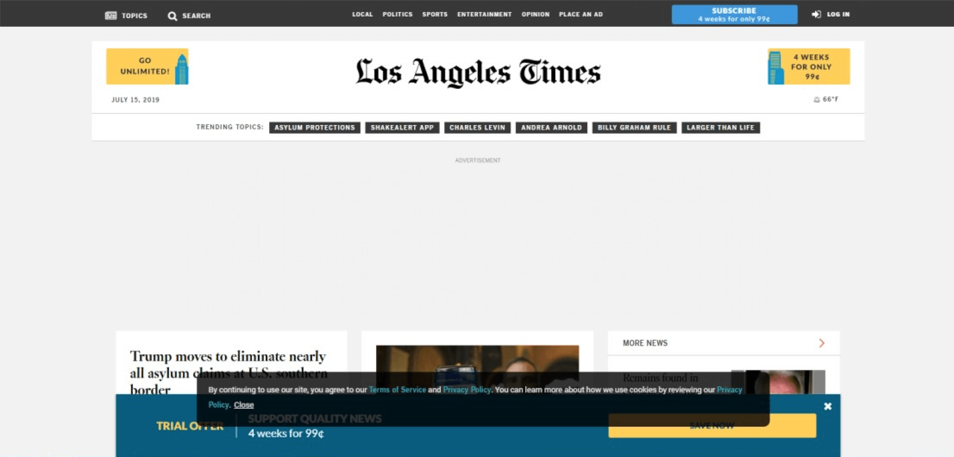Go to the Entertainment section
Screen dimensions: 954x457
[x=484, y=14]
